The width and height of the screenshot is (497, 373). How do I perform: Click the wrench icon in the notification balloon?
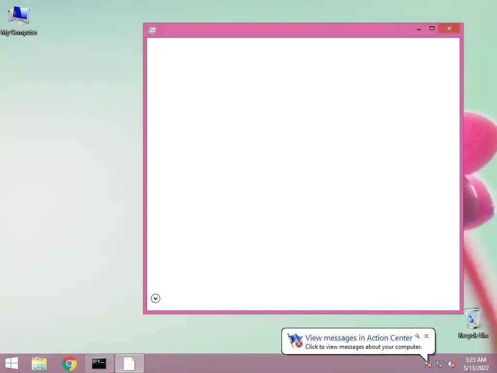click(417, 336)
